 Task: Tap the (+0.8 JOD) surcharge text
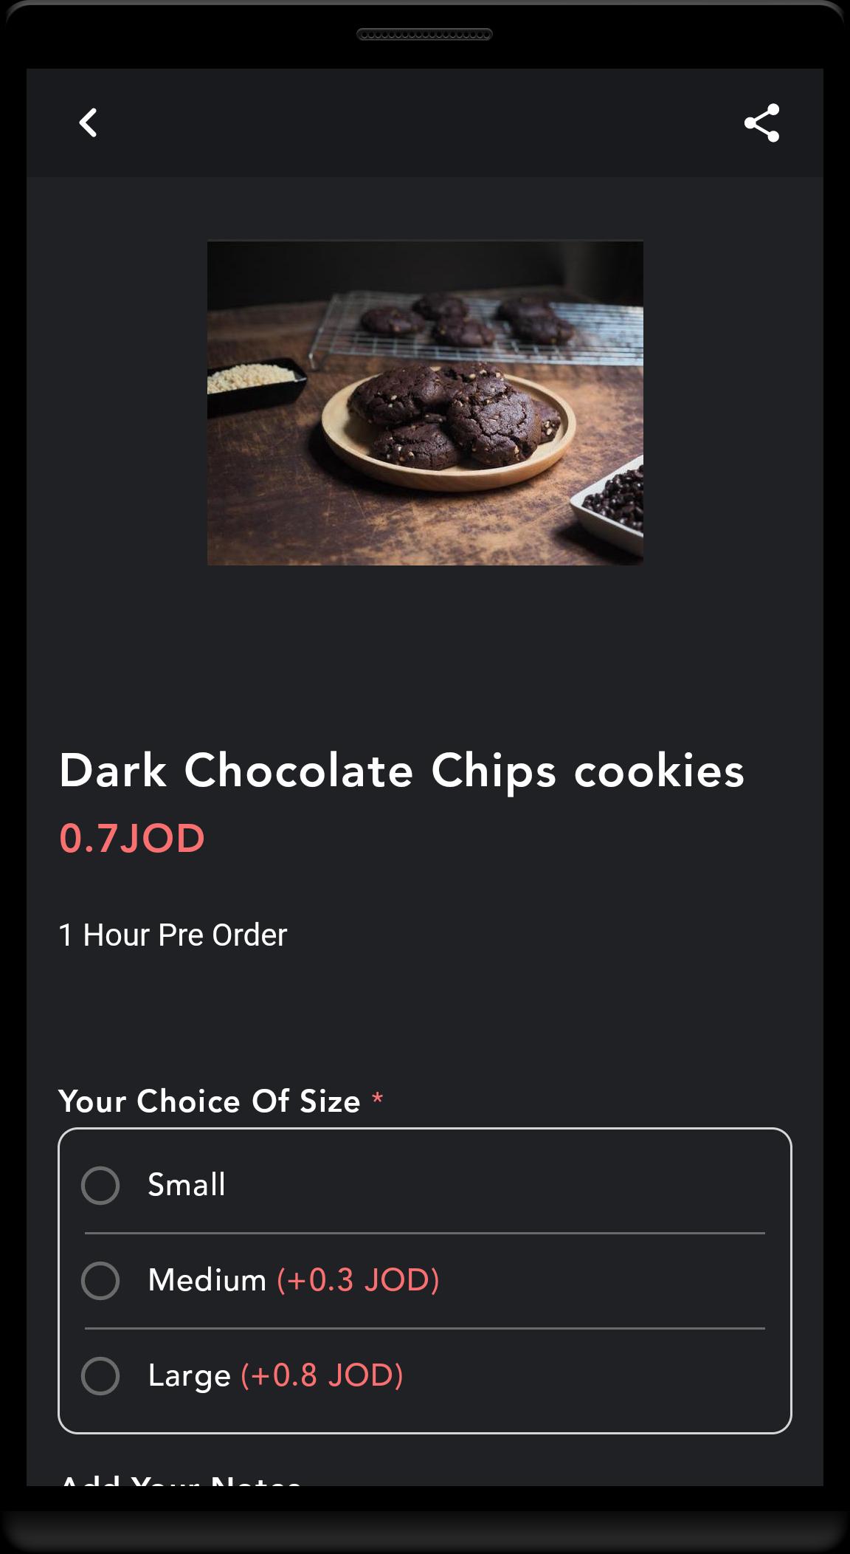322,1375
